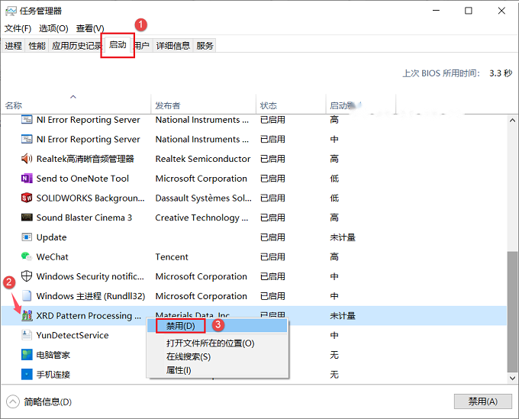519x419 pixels.
Task: Sort by the 名称 column header
Action: (x=76, y=105)
